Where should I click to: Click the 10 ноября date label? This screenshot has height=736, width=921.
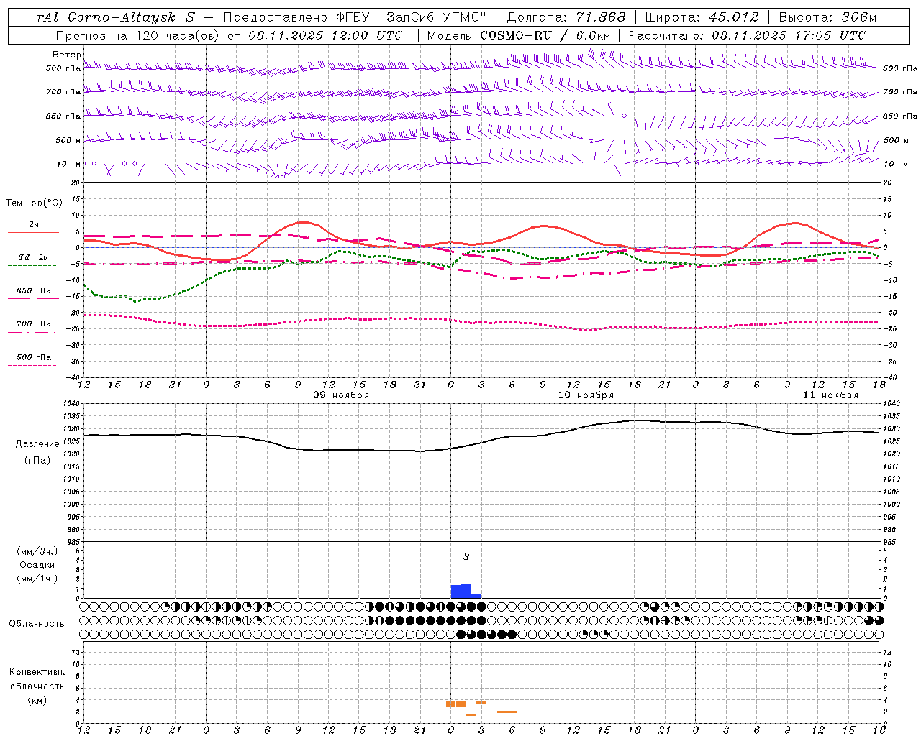[x=586, y=395]
